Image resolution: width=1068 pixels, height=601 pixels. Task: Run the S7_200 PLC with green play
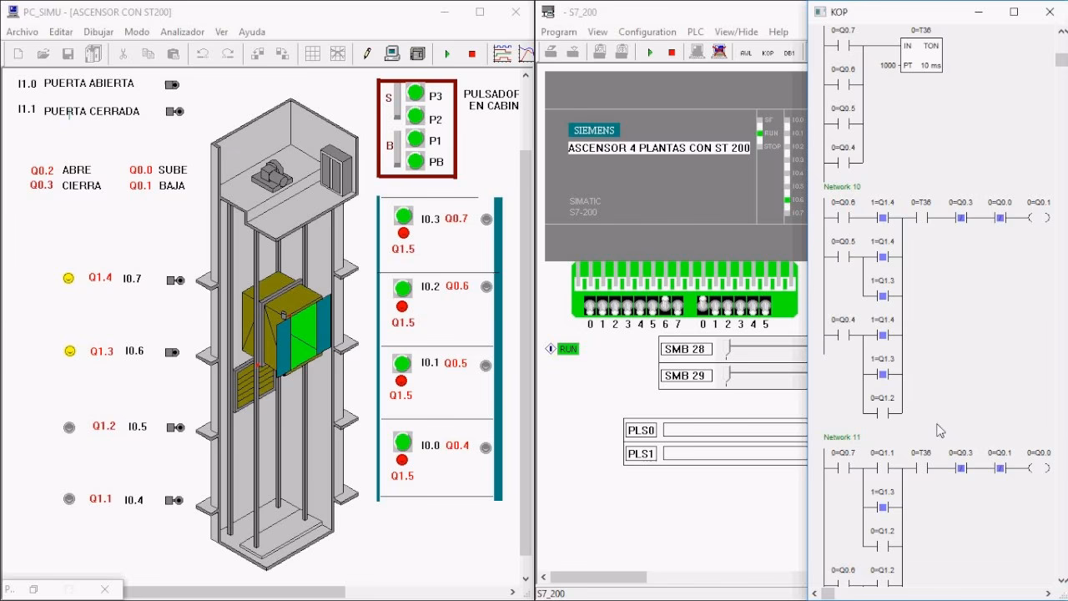tap(650, 53)
